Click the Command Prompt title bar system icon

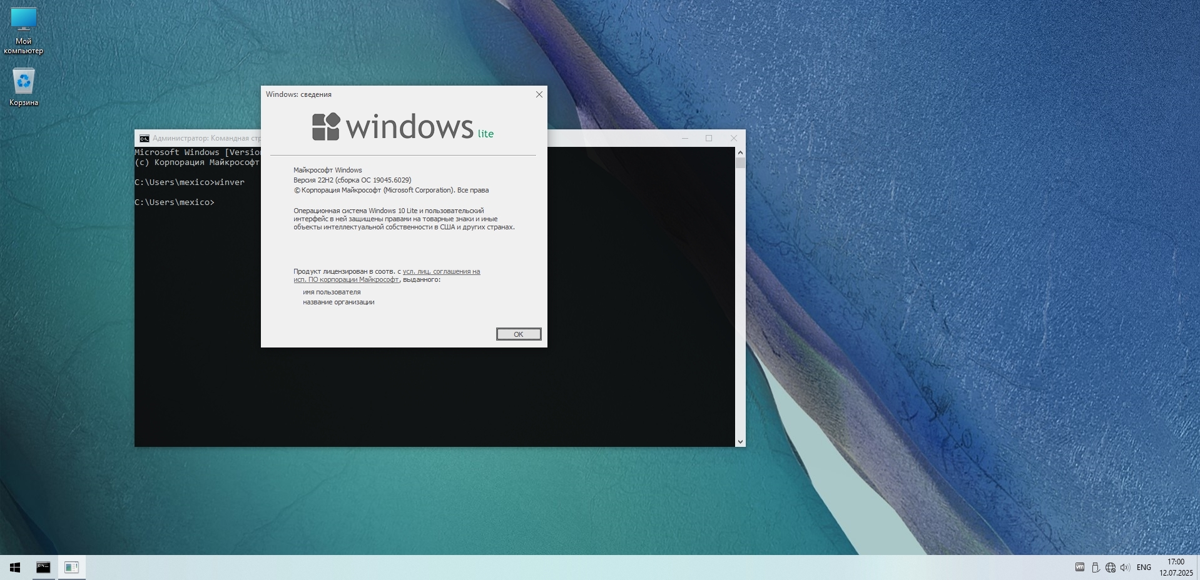tap(145, 138)
